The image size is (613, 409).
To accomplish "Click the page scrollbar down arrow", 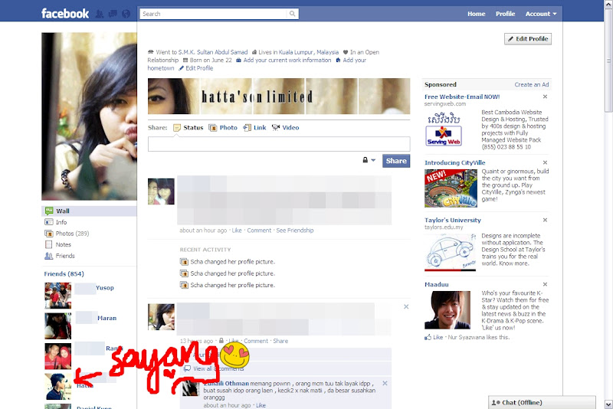I will pos(608,404).
